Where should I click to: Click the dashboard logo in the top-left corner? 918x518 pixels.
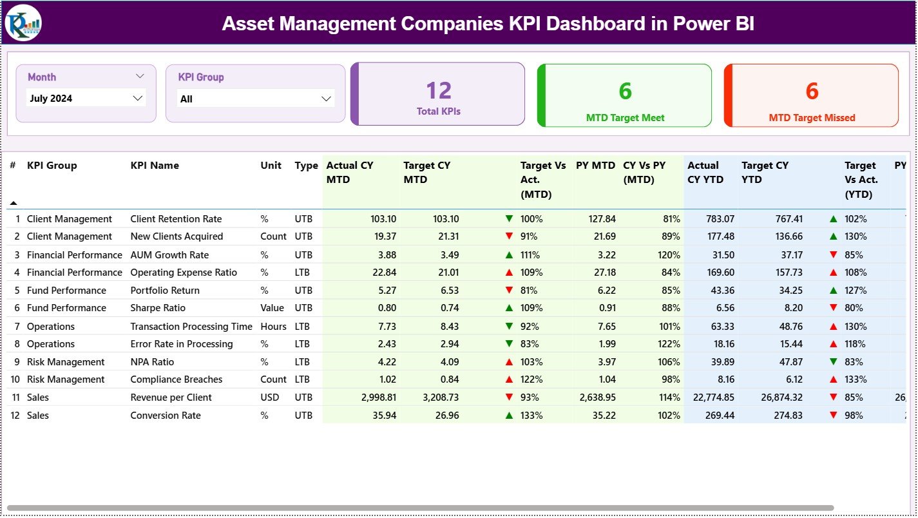click(x=23, y=23)
